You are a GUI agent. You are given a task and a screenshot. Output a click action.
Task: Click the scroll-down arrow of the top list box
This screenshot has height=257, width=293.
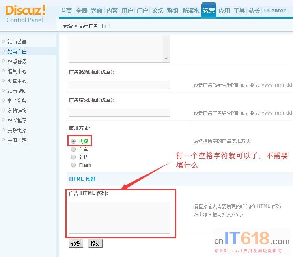(166, 59)
